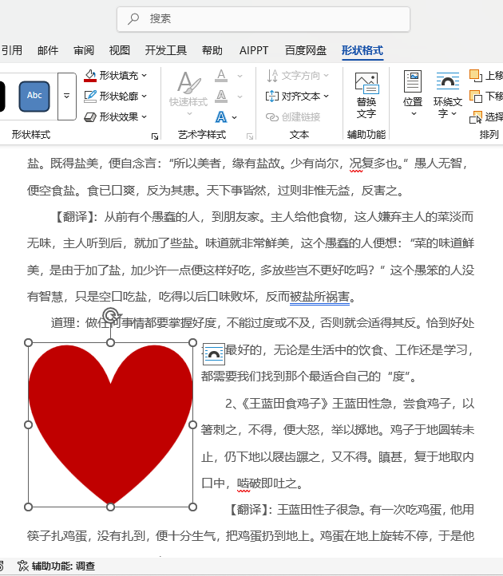The height and width of the screenshot is (576, 503).
Task: Switch to the 邮件 tab
Action: [48, 50]
